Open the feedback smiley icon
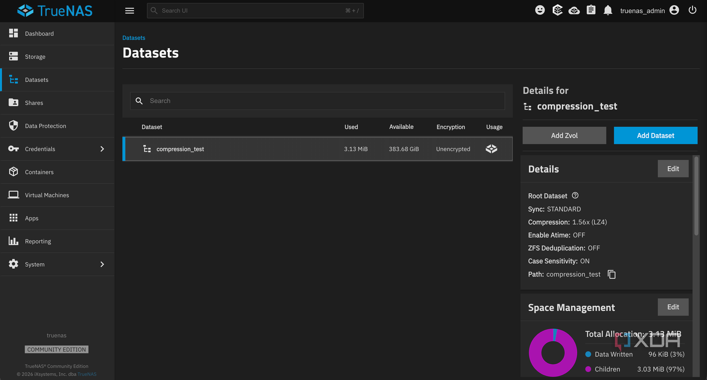This screenshot has width=707, height=380. coord(540,10)
